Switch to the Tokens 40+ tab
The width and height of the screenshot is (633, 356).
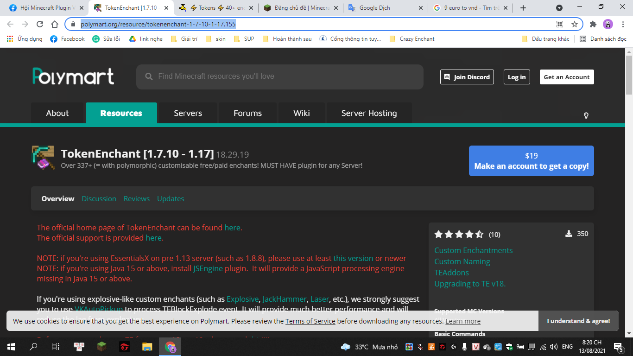pyautogui.click(x=216, y=8)
